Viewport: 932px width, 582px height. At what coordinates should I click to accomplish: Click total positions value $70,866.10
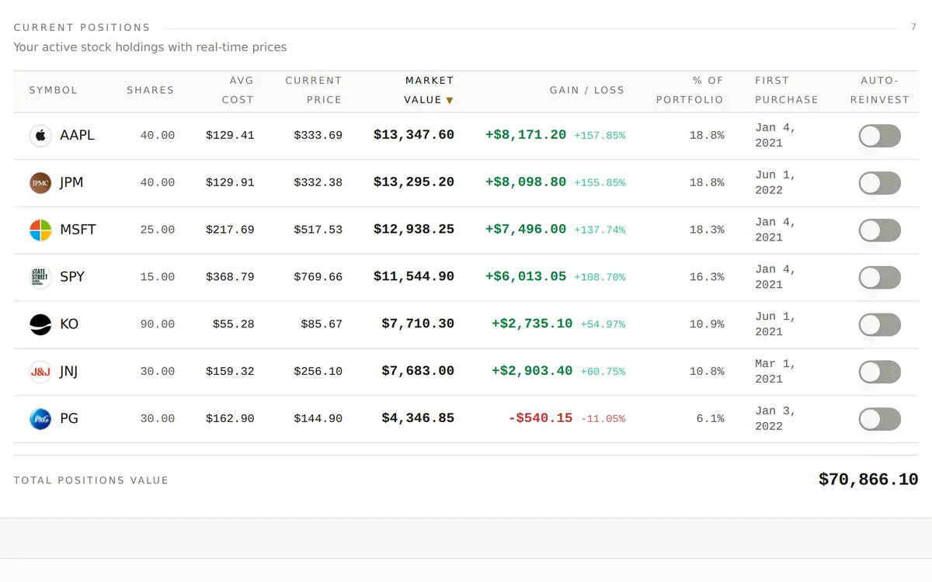click(x=868, y=480)
